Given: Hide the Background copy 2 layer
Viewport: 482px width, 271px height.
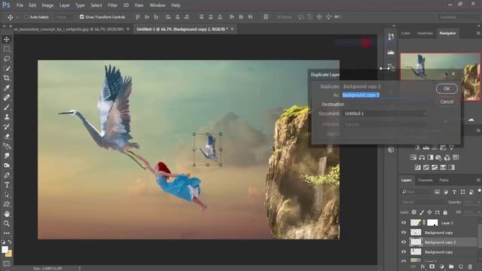Looking at the screenshot, I should tap(404, 242).
